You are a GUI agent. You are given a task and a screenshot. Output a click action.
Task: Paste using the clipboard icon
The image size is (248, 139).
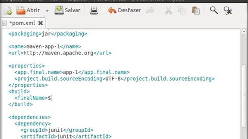click(x=195, y=10)
